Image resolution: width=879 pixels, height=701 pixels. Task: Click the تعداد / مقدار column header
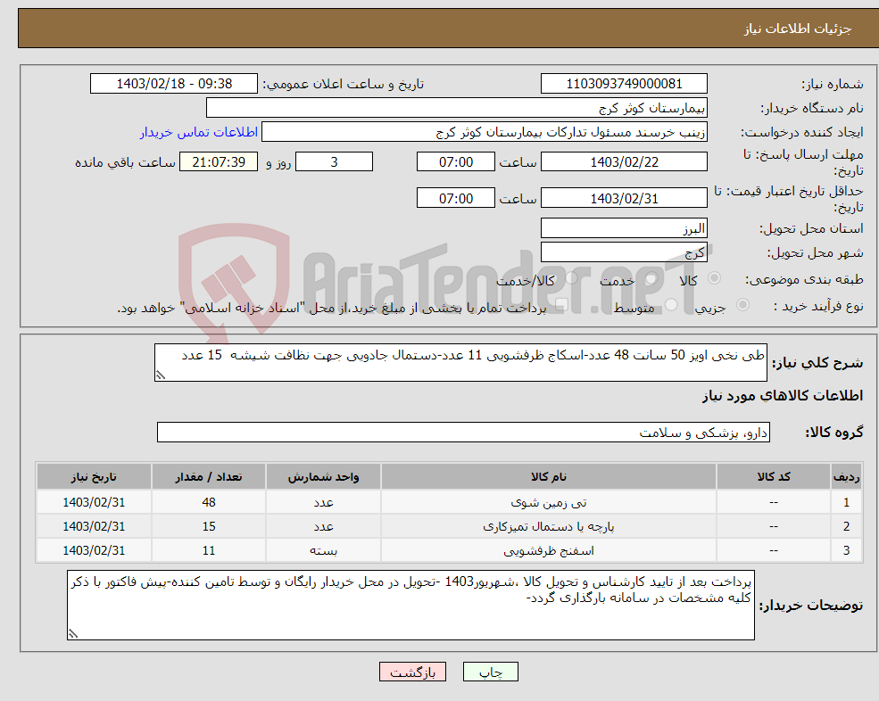click(209, 476)
